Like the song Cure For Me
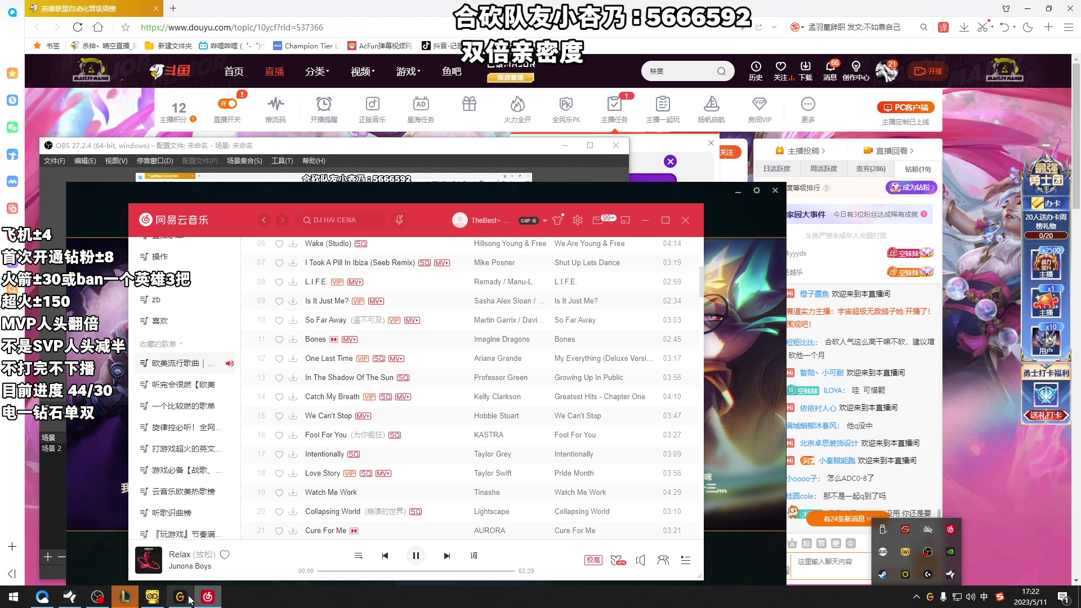 coord(279,531)
